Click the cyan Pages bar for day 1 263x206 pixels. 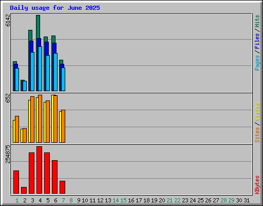tap(17, 79)
